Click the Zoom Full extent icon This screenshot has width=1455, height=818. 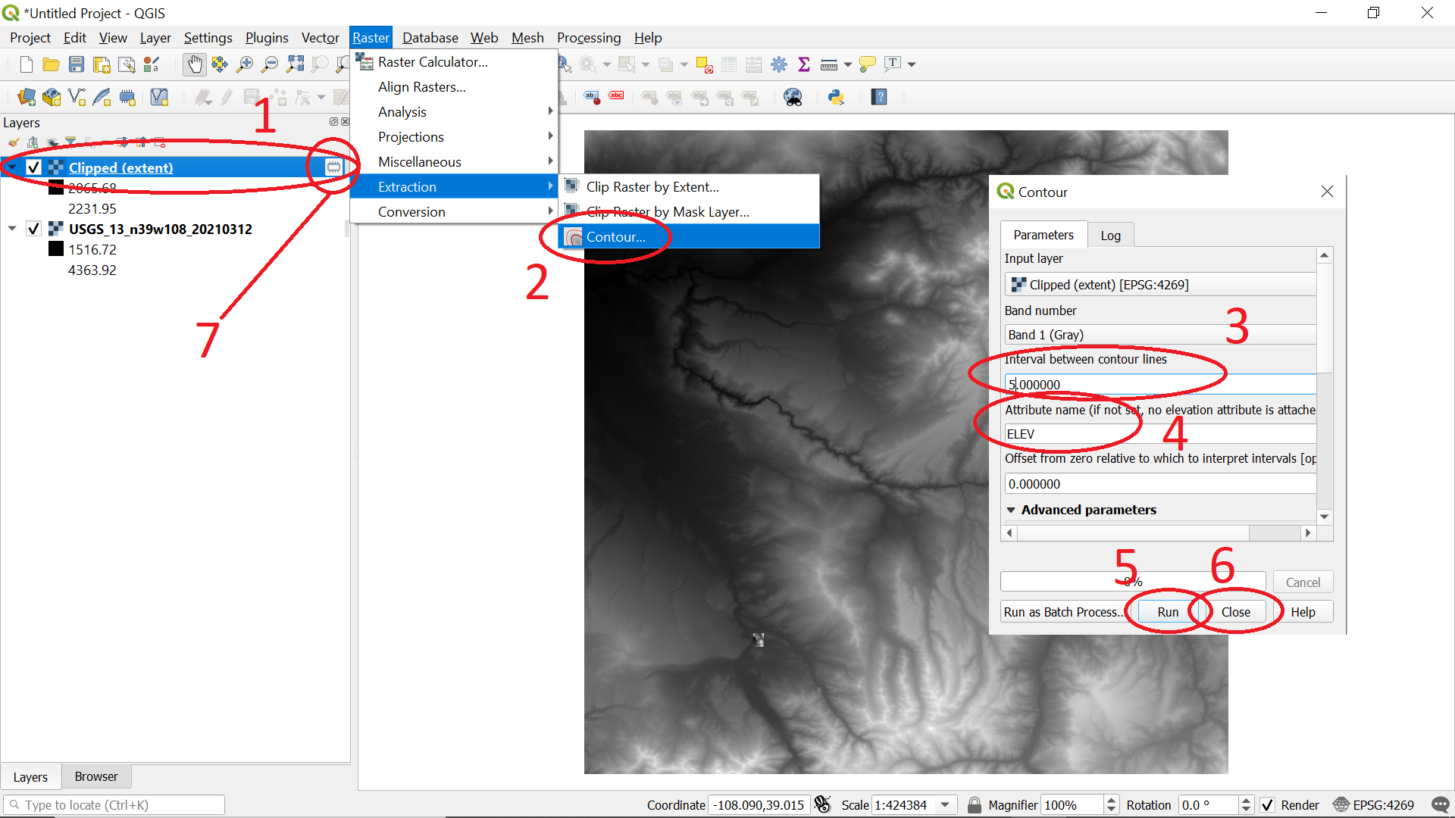pos(295,64)
